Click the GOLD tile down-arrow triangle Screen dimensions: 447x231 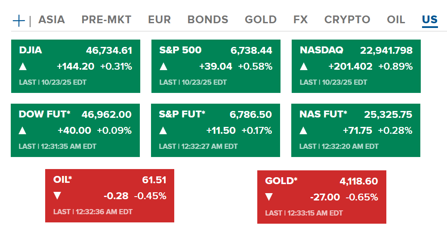(269, 197)
